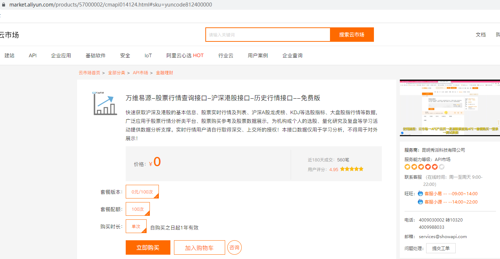
Task: Click the 立即购买 buy now button
Action: pyautogui.click(x=148, y=247)
